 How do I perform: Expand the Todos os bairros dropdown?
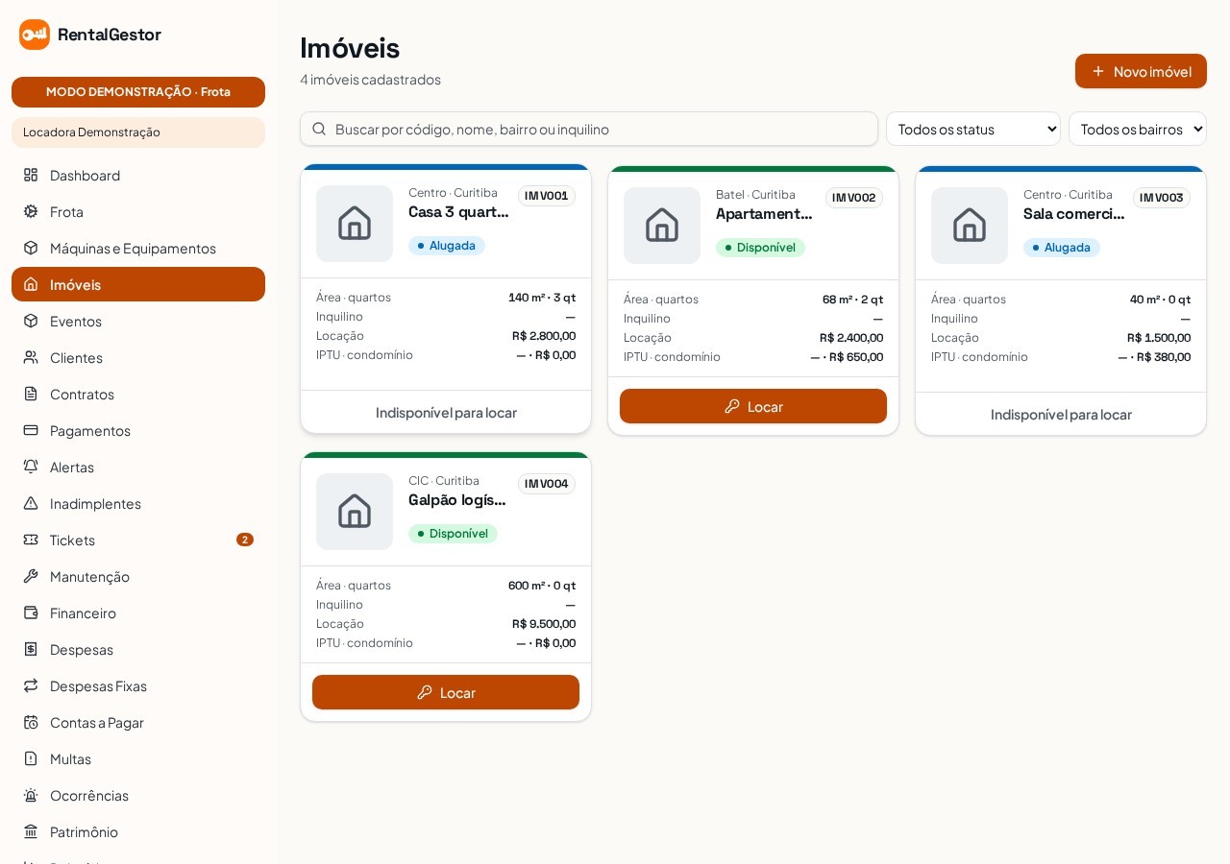[1138, 129]
